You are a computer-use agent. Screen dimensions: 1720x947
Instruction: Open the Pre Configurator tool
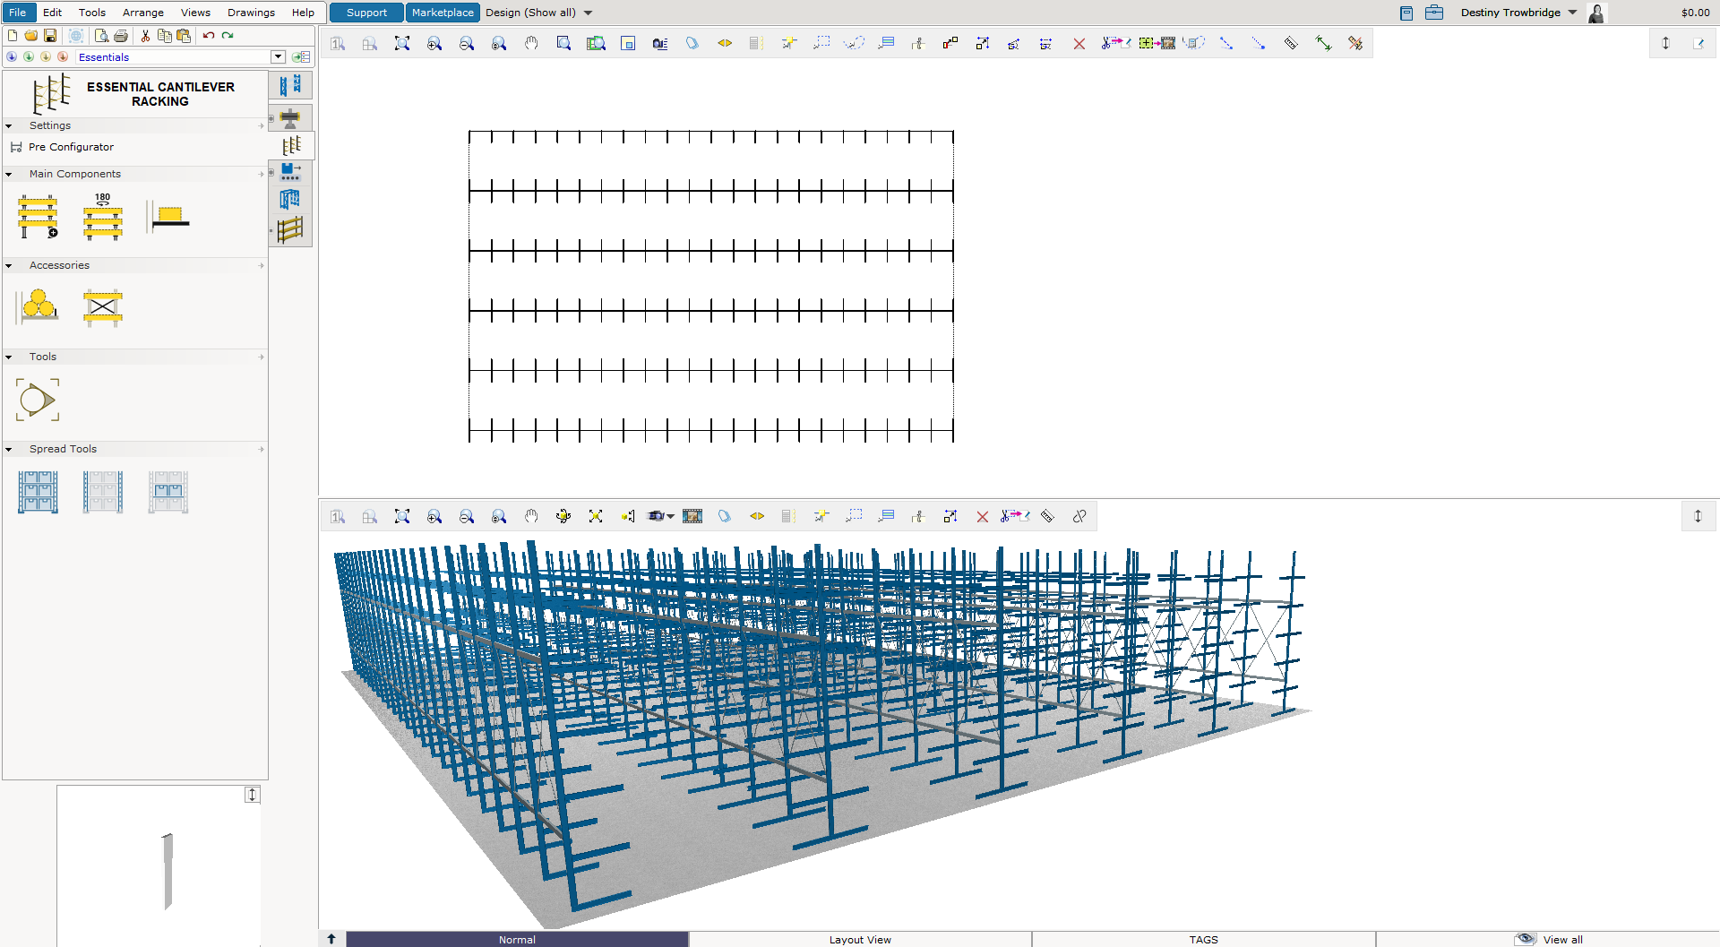pos(72,147)
